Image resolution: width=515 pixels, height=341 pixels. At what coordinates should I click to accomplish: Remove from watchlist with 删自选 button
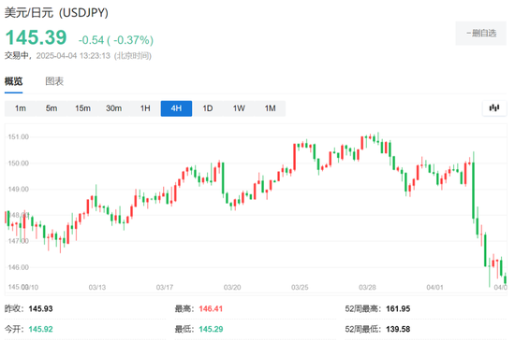coord(481,33)
